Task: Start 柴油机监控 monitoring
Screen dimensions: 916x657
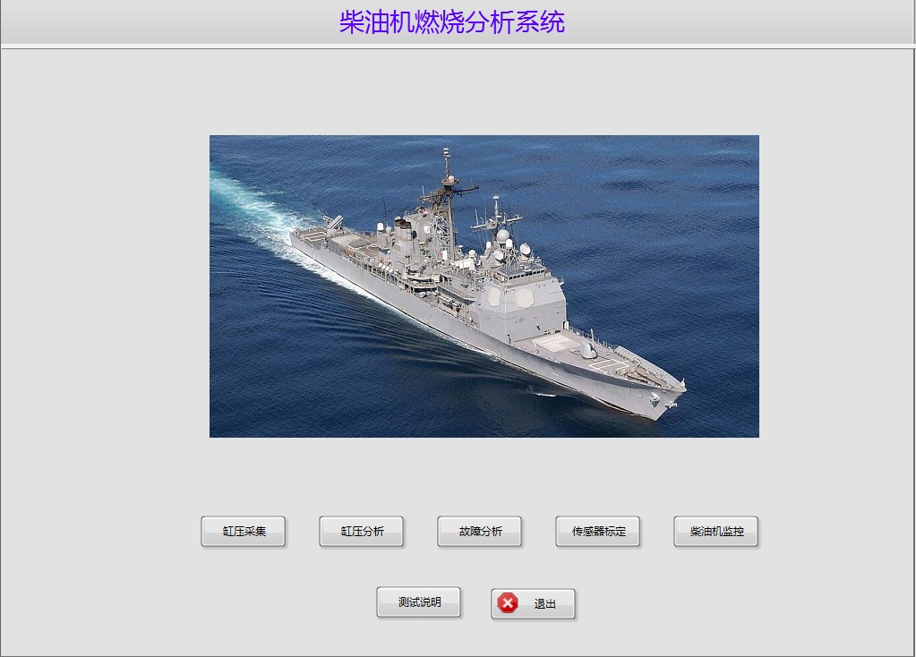Action: point(715,531)
